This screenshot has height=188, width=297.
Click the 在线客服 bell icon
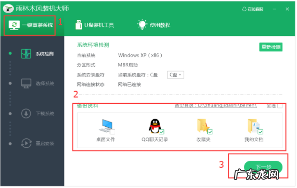pos(244,9)
